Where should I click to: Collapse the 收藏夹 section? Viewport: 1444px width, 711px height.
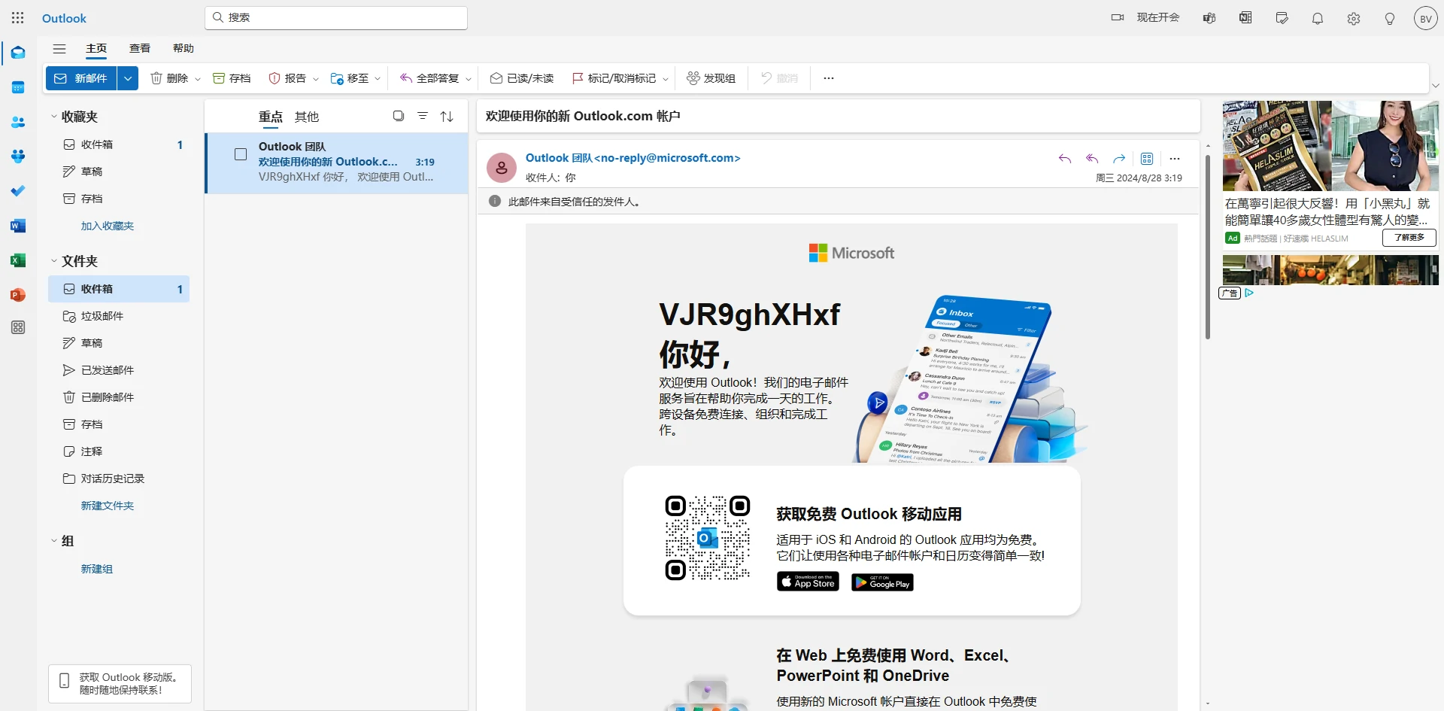pyautogui.click(x=54, y=117)
